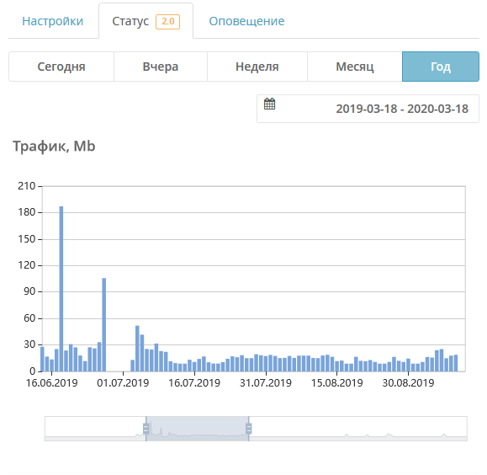487x475 pixels.
Task: Click the tallest bar near 180 Mb
Action: point(61,289)
